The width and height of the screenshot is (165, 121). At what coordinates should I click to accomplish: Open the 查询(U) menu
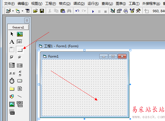[107, 4]
